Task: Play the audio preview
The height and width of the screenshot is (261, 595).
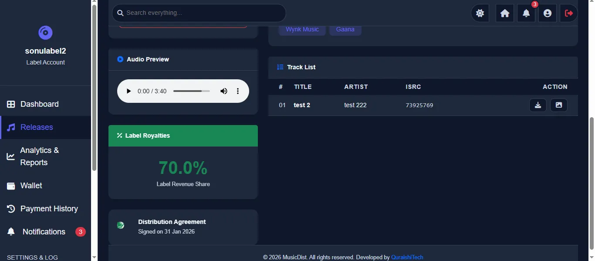Action: tap(128, 91)
